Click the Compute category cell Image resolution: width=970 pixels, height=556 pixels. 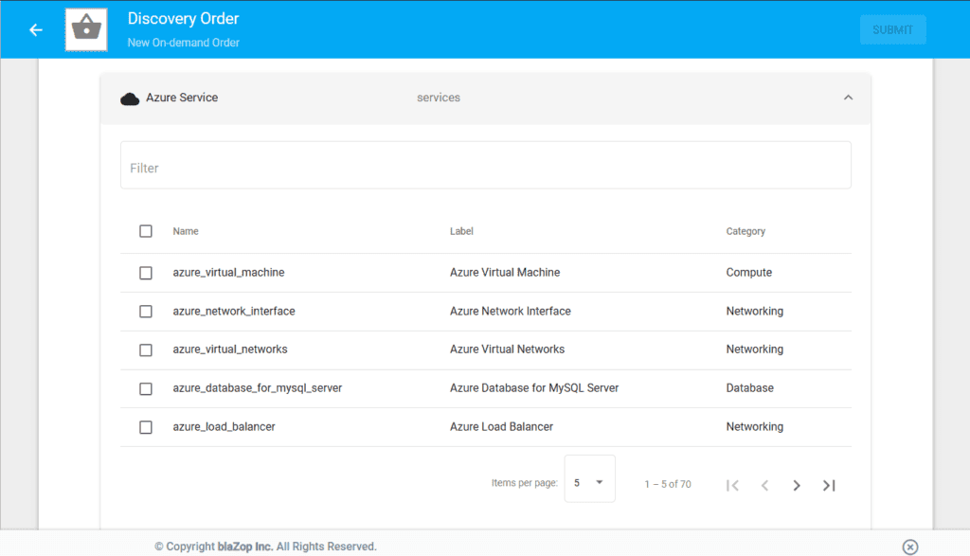(x=748, y=273)
